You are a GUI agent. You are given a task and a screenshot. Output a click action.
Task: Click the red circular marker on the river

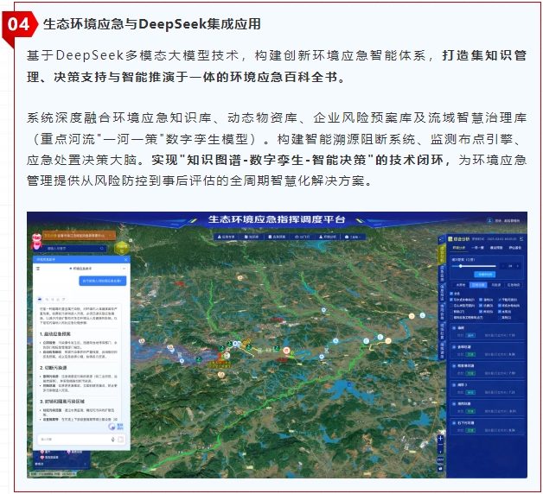286,351
